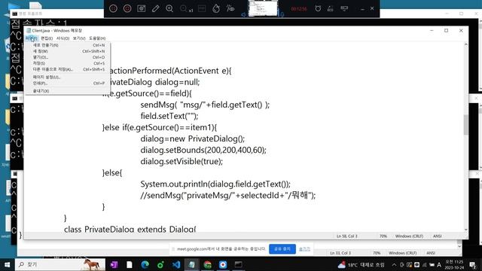This screenshot has width=482, height=271.
Task: Open the 파일(F) menu in Notepad
Action: [x=32, y=38]
